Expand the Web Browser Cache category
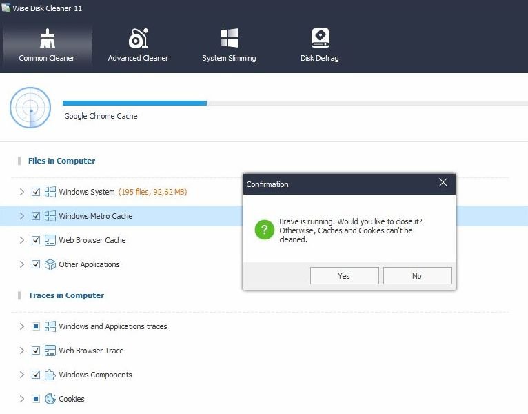The width and height of the screenshot is (528, 414). point(22,240)
